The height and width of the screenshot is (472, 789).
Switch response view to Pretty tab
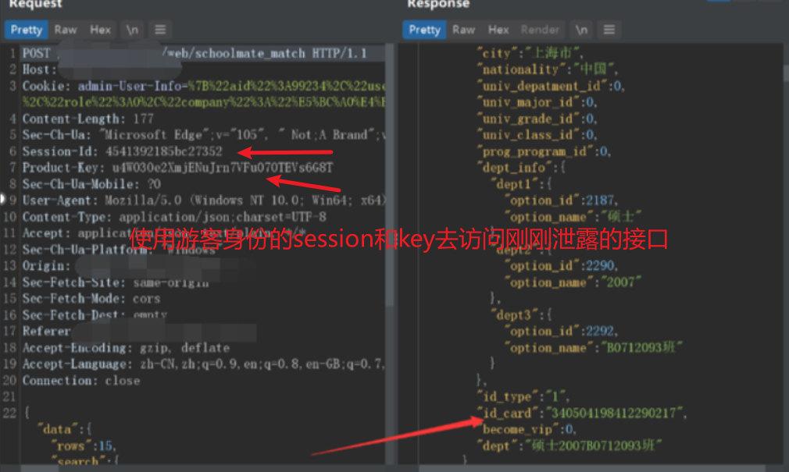click(424, 30)
